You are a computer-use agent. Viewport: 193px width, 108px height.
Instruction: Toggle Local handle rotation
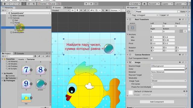(52, 4)
